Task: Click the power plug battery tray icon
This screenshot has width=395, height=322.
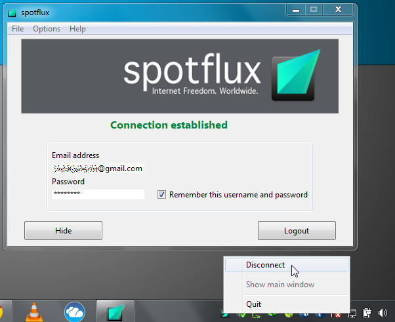Action: click(367, 313)
